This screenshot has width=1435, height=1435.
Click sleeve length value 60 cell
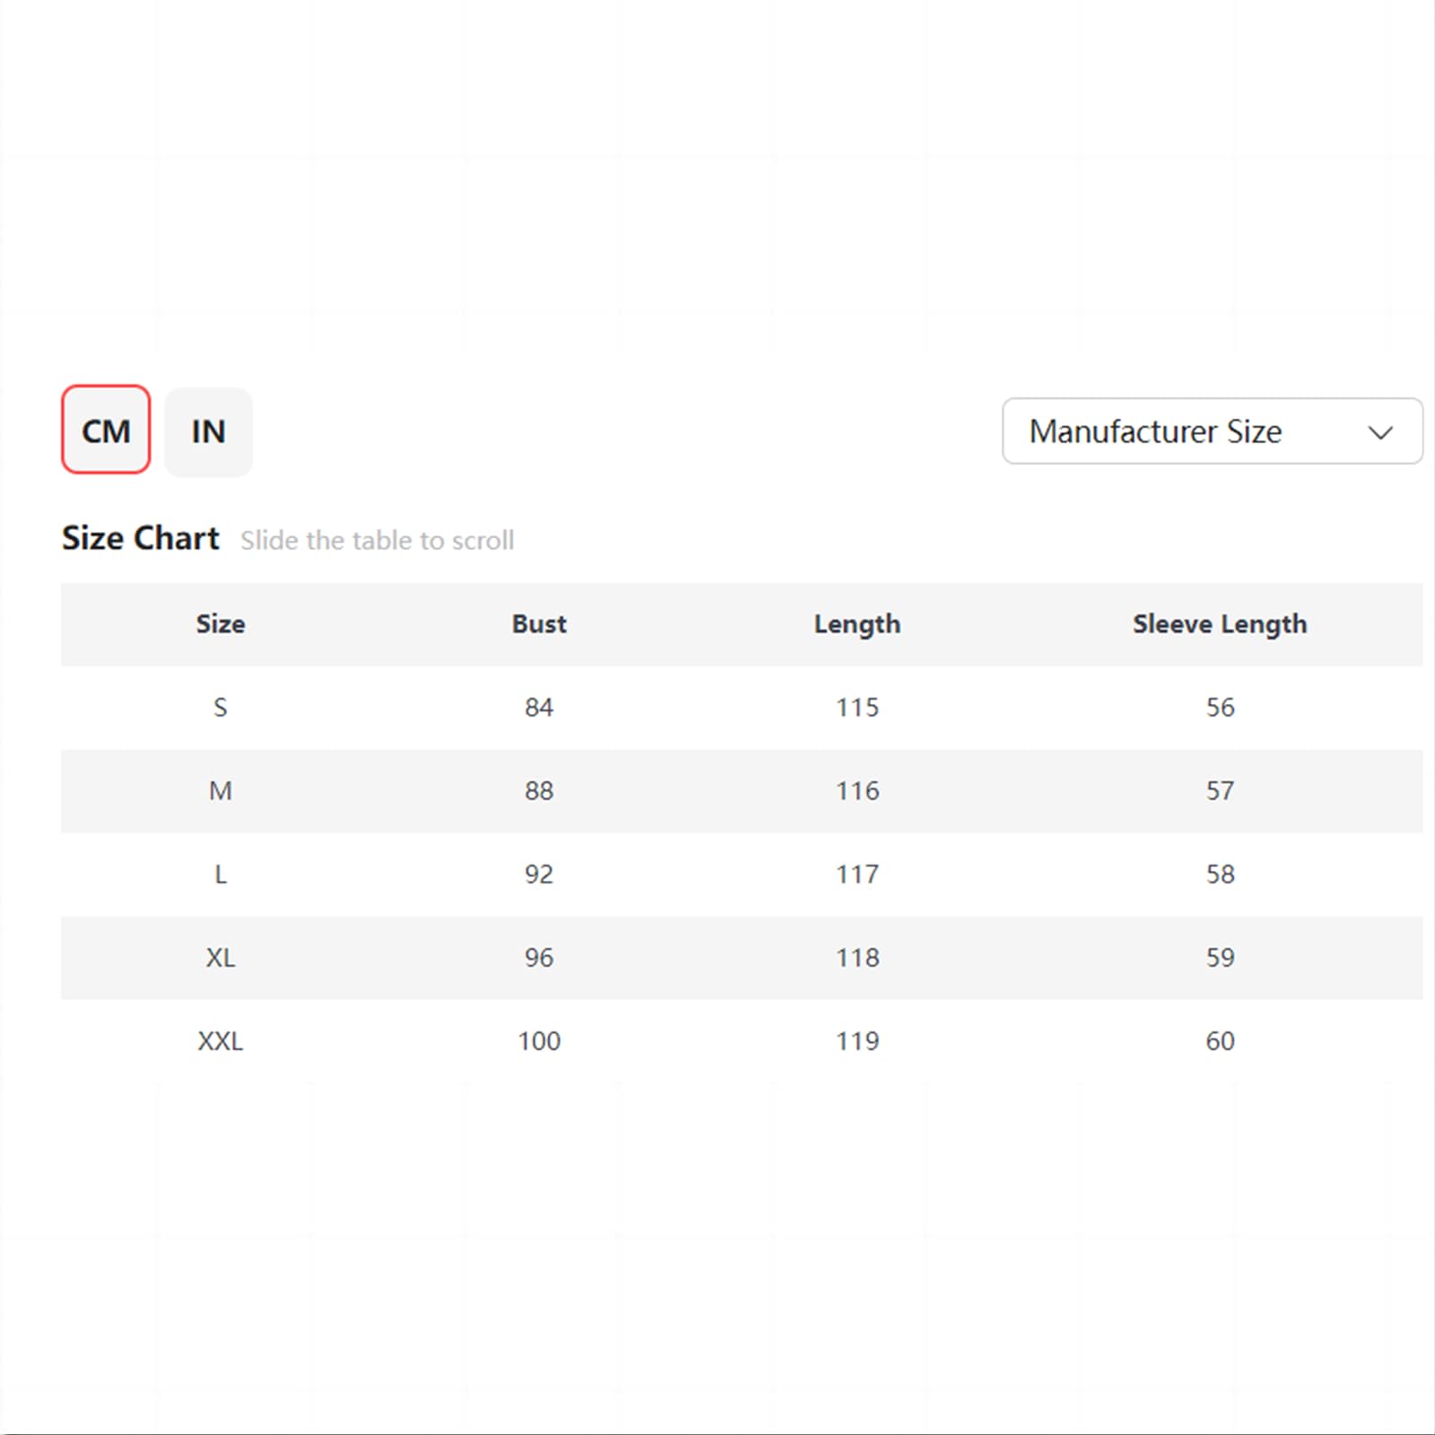[1220, 1041]
